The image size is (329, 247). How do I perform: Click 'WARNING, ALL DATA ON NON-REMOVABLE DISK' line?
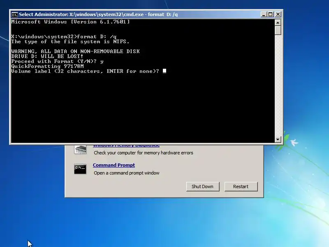(x=76, y=51)
